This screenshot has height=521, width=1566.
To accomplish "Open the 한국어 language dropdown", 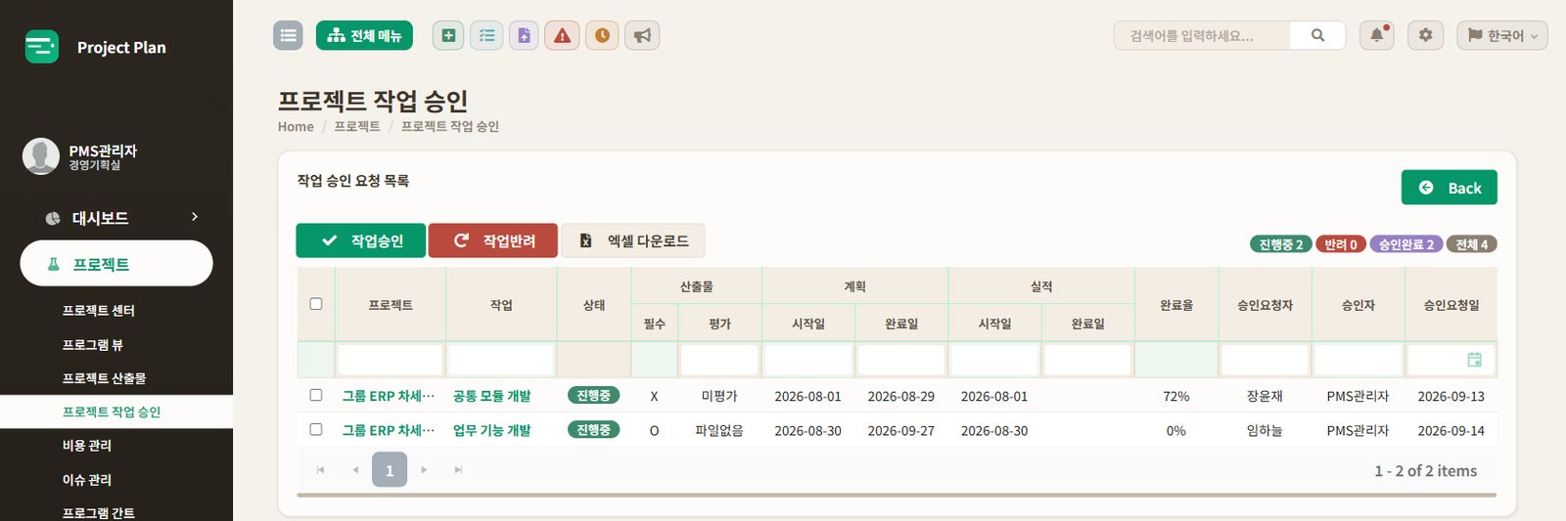I will [1502, 35].
